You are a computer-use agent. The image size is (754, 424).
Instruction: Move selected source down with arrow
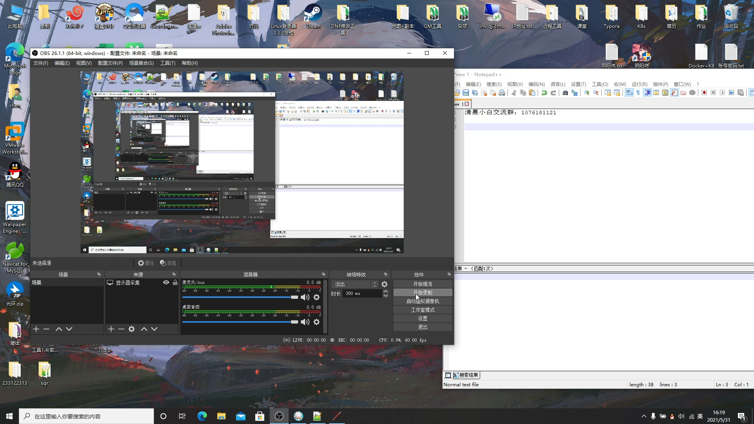click(x=154, y=329)
